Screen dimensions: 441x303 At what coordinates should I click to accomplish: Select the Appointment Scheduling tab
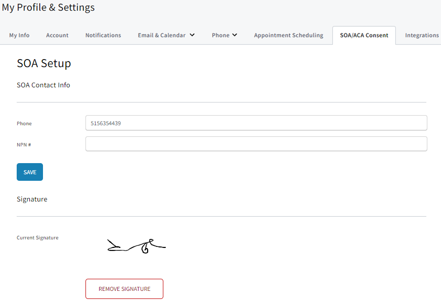click(x=288, y=35)
